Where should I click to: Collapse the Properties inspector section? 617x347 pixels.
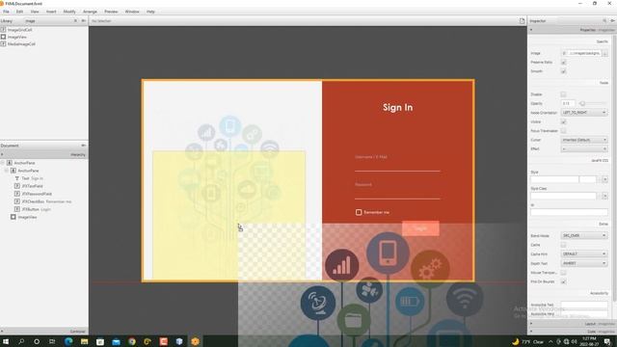pyautogui.click(x=531, y=30)
